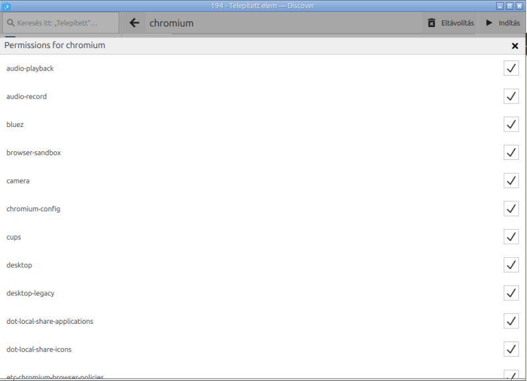Viewport: 527px width, 381px height.
Task: Click the Eltávolítás remove button
Action: click(451, 23)
